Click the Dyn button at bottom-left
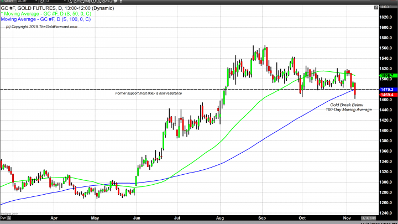The image size is (398, 224). click(3, 218)
